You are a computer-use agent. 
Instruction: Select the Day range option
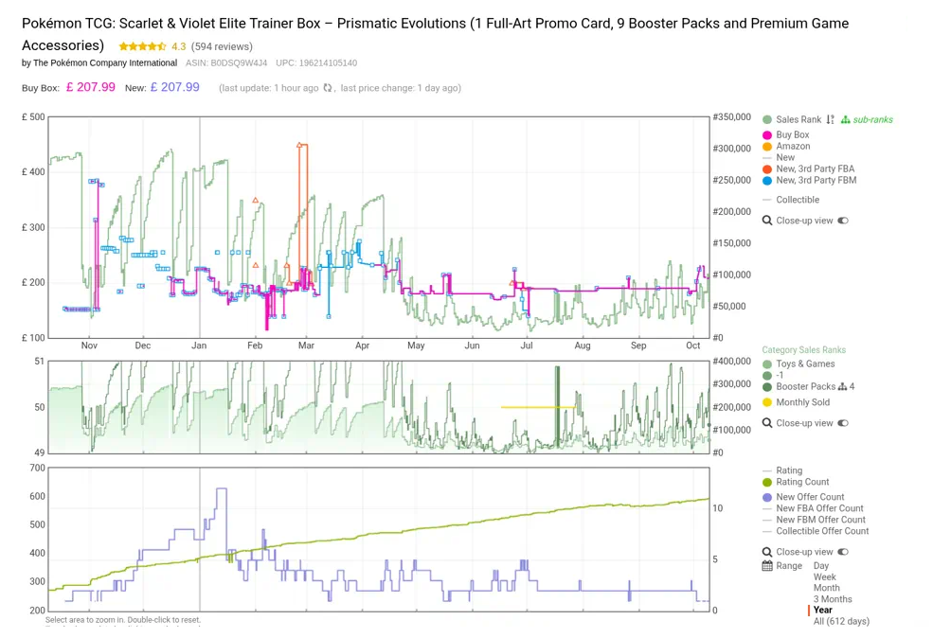pos(821,566)
